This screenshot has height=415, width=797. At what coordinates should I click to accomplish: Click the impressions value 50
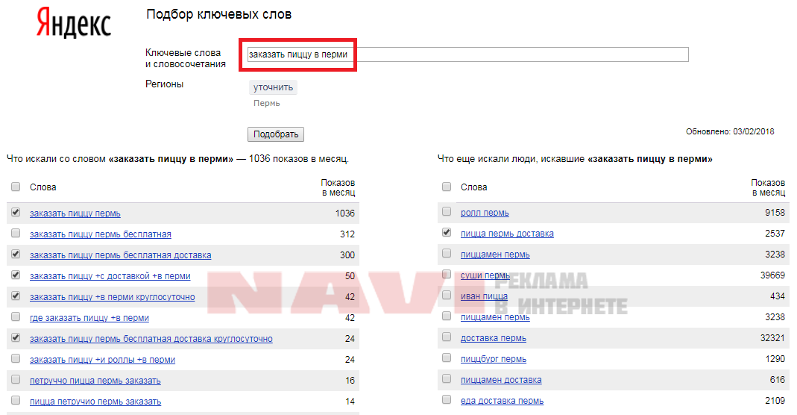350,275
